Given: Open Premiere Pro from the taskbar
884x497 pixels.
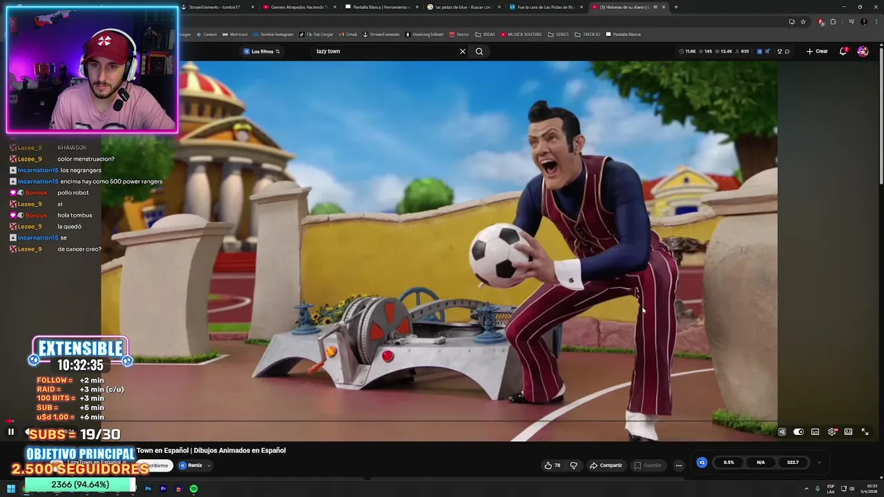Looking at the screenshot, I should (x=163, y=489).
